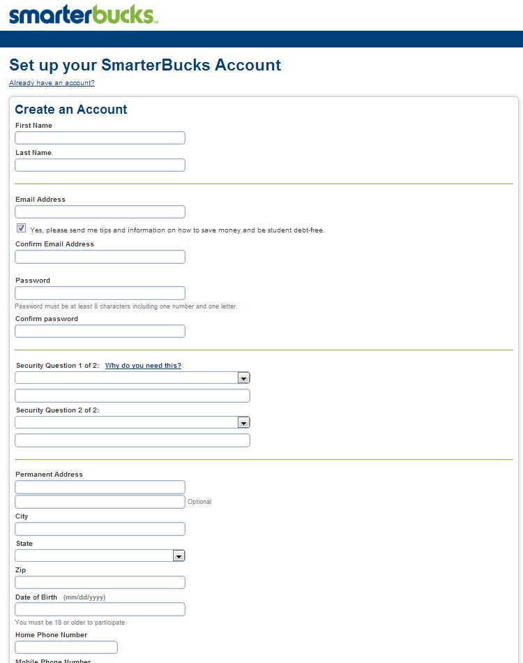This screenshot has height=663, width=523.
Task: Open the 'Why do you need this?' link
Action: (143, 366)
